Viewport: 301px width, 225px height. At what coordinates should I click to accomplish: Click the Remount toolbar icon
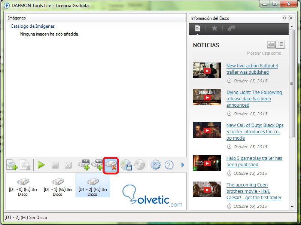(68, 165)
